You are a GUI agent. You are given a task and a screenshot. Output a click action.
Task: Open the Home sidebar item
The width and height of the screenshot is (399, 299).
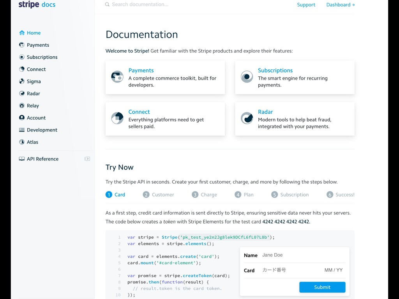coord(34,33)
